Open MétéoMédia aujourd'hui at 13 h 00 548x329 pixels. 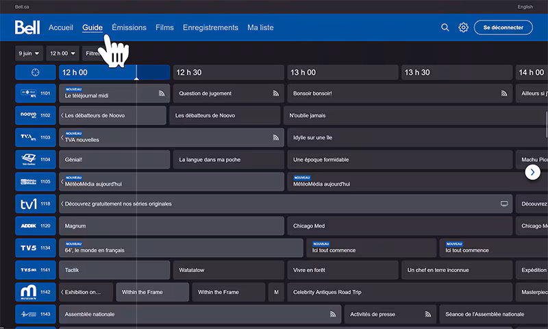[x=417, y=182]
